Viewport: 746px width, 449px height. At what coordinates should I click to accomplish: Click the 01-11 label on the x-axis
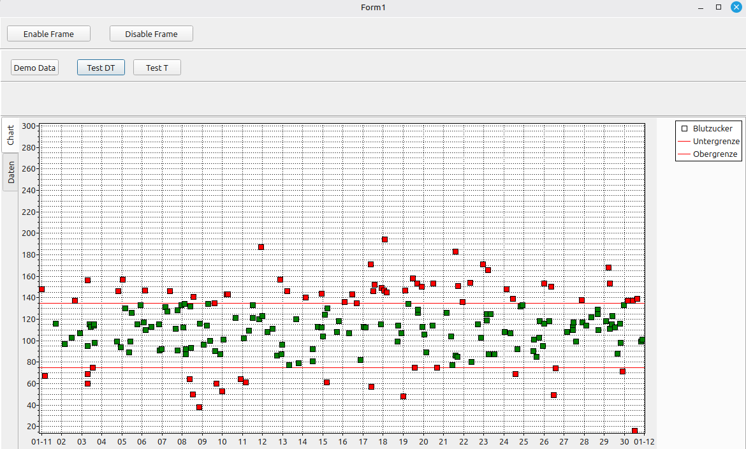click(41, 441)
